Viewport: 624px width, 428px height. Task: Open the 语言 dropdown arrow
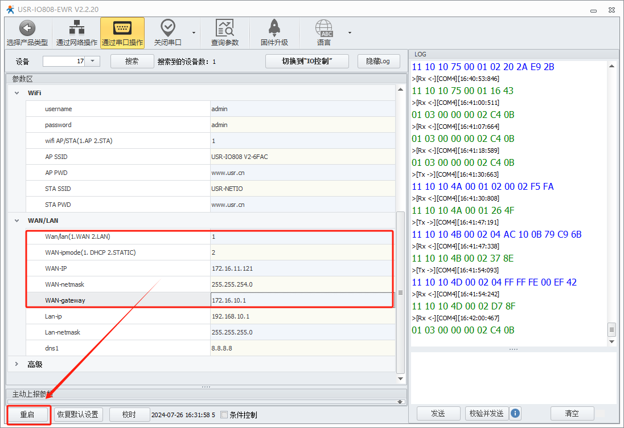350,32
